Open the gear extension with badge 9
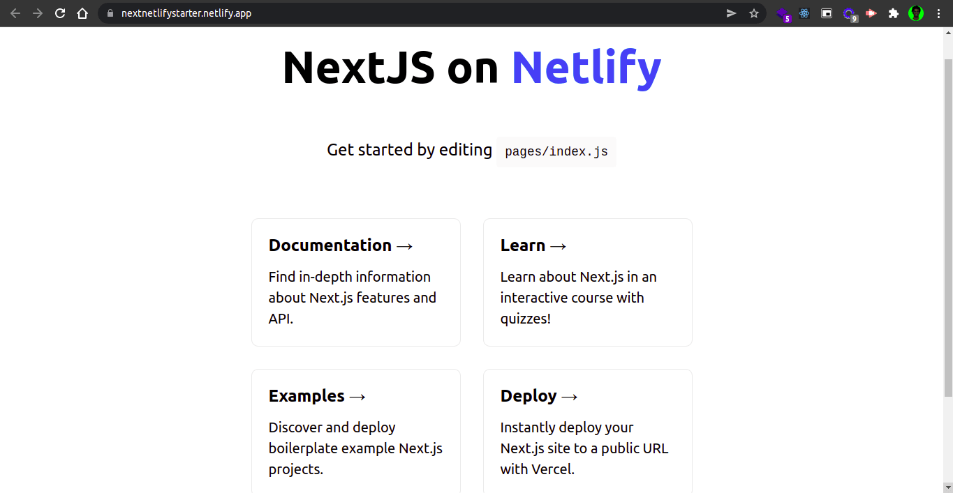Viewport: 953px width, 493px height. click(x=850, y=14)
